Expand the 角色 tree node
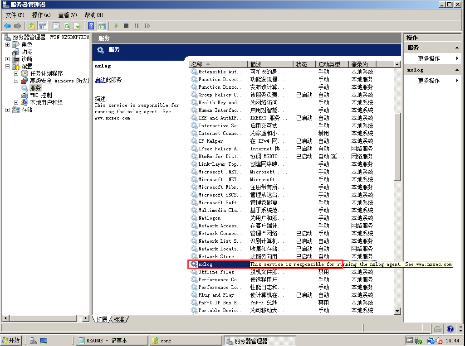 [7, 45]
